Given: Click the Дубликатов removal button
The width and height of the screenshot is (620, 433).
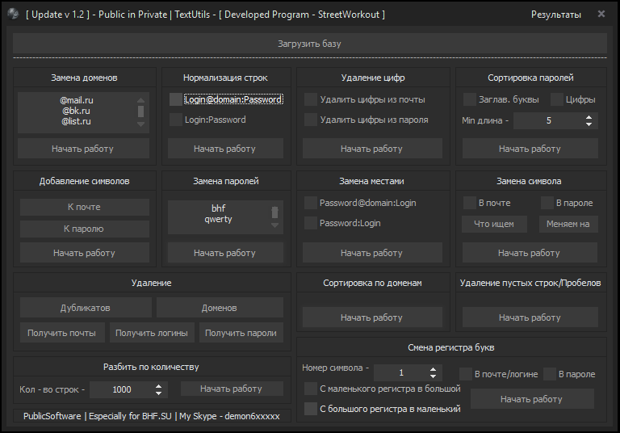Looking at the screenshot, I should (x=86, y=308).
